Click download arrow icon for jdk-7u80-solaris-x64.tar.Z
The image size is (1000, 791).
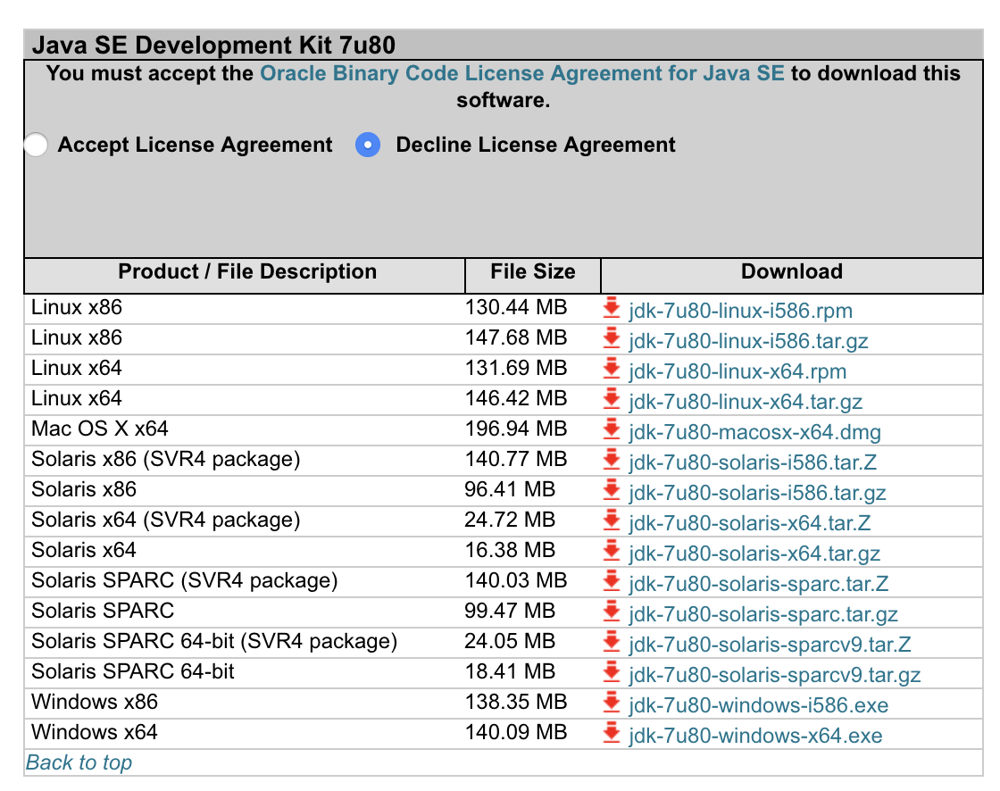pyautogui.click(x=612, y=520)
